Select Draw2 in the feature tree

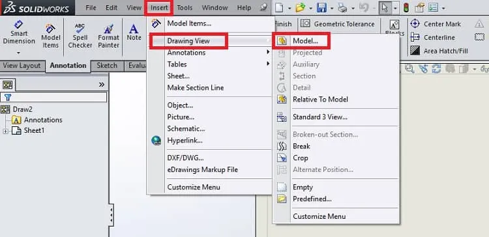coord(22,109)
